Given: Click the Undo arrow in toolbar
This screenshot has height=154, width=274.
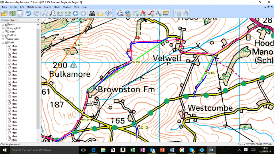Looking at the screenshot, I should point(28,13).
